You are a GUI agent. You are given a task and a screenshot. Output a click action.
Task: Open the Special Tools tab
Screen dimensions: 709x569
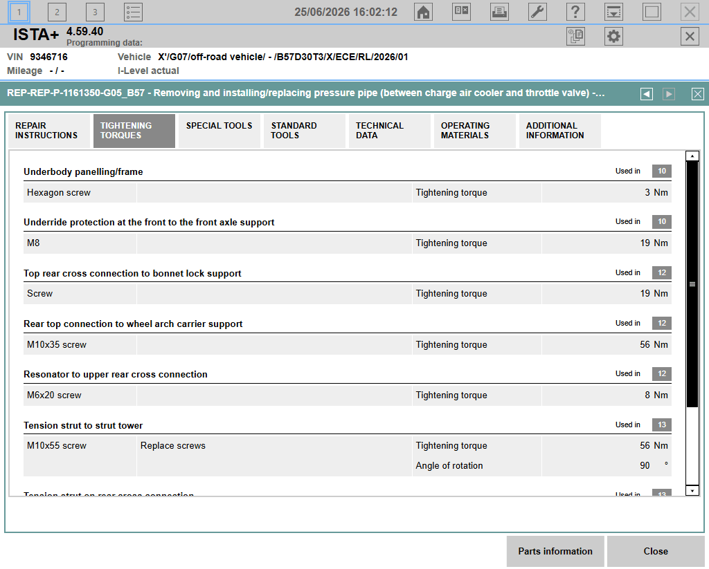click(x=219, y=131)
